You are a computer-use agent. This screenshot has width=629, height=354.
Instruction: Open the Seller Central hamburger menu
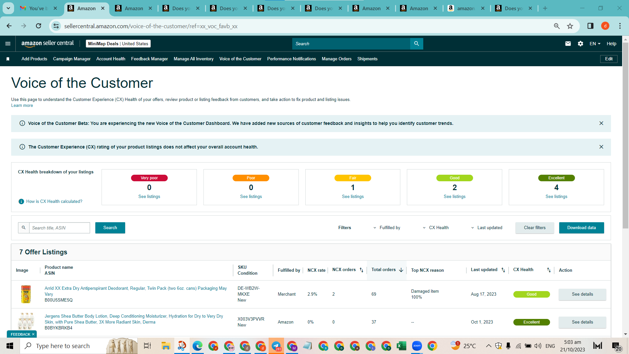(8, 44)
